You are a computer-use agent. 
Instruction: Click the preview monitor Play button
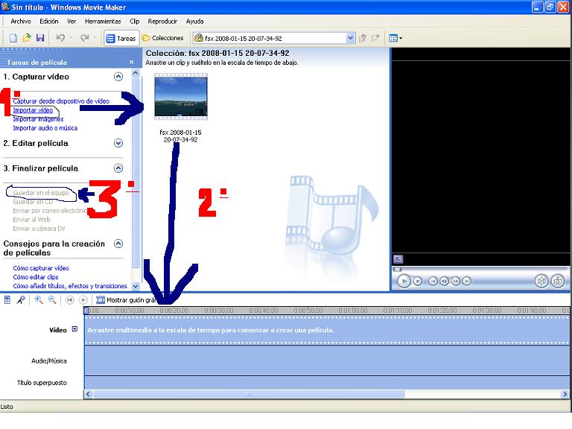404,282
